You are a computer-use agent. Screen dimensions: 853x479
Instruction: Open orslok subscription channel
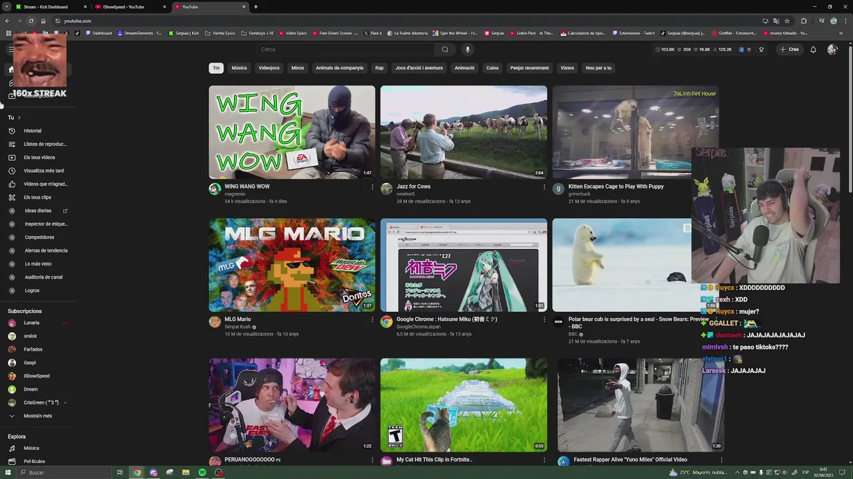[31, 336]
